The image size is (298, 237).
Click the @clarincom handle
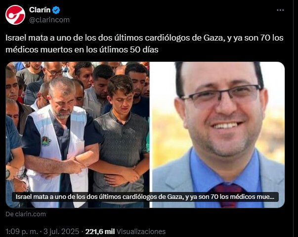[x=49, y=20]
